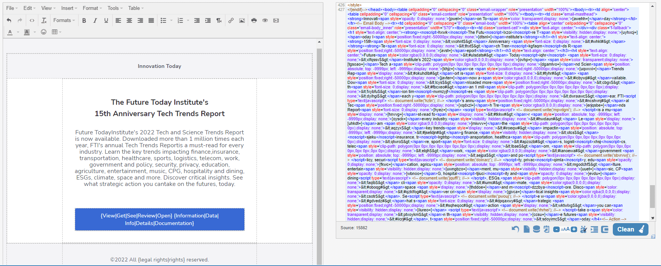The image size is (661, 266).
Task: Open the bullet list style dropdown arrow
Action: pos(172,20)
